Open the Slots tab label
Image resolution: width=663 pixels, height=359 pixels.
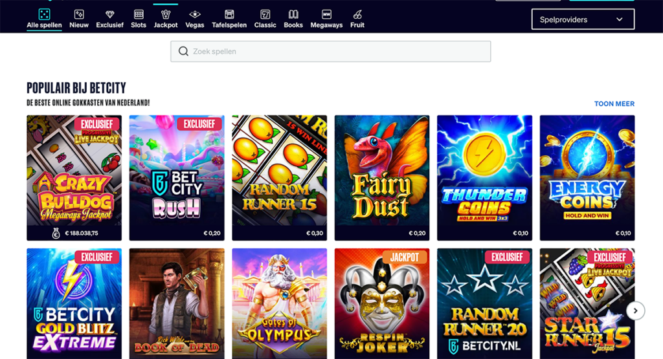point(139,25)
